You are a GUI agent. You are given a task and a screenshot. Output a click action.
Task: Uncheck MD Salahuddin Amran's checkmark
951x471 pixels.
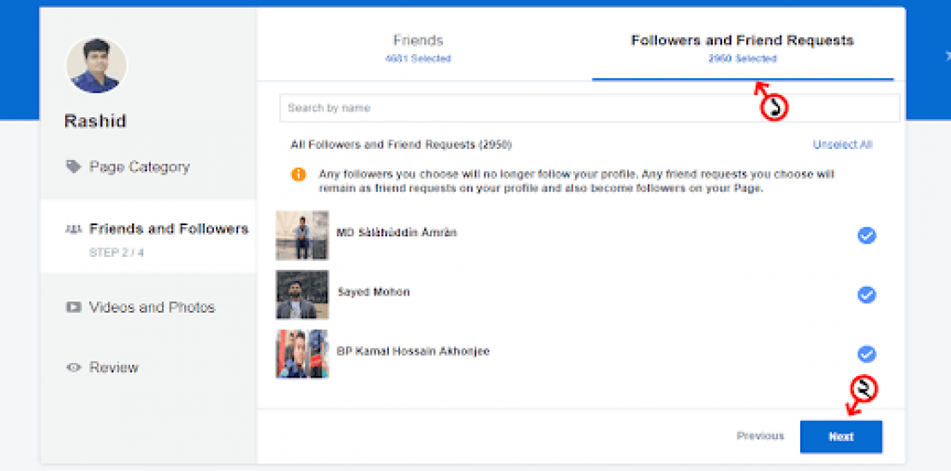point(866,235)
